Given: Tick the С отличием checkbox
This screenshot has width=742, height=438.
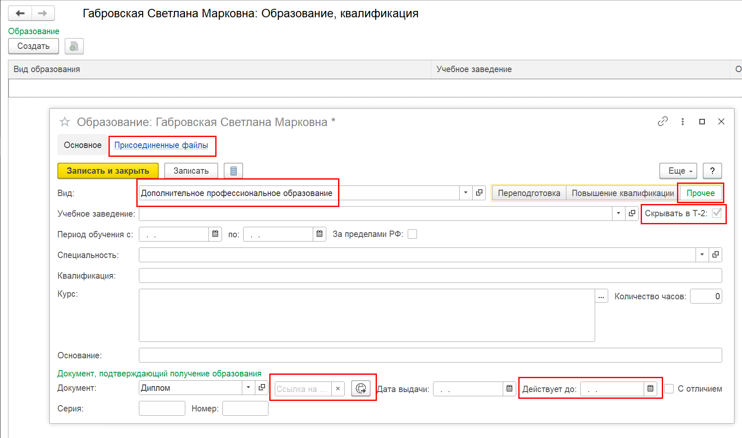Looking at the screenshot, I should 669,388.
